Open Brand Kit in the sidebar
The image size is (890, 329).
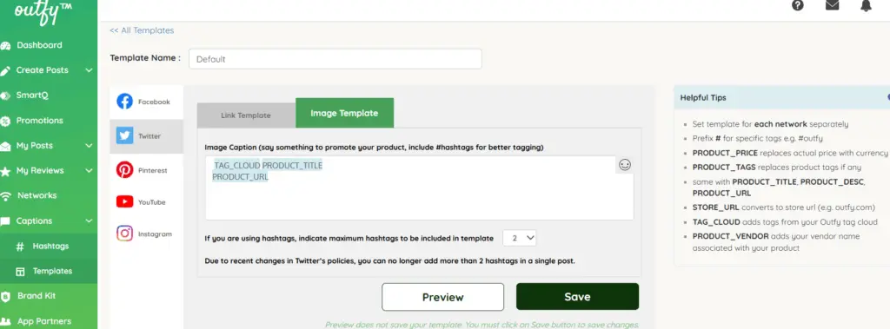point(37,296)
